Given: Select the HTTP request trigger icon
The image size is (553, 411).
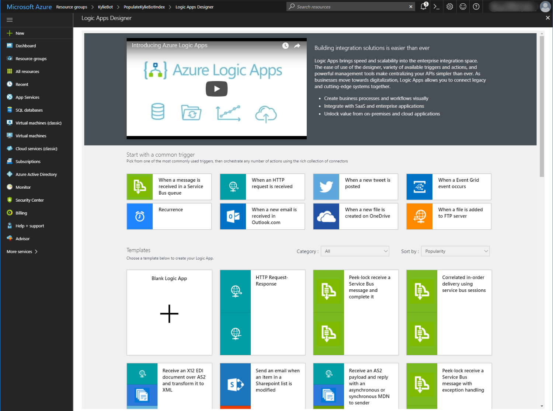Looking at the screenshot, I should pos(233,187).
